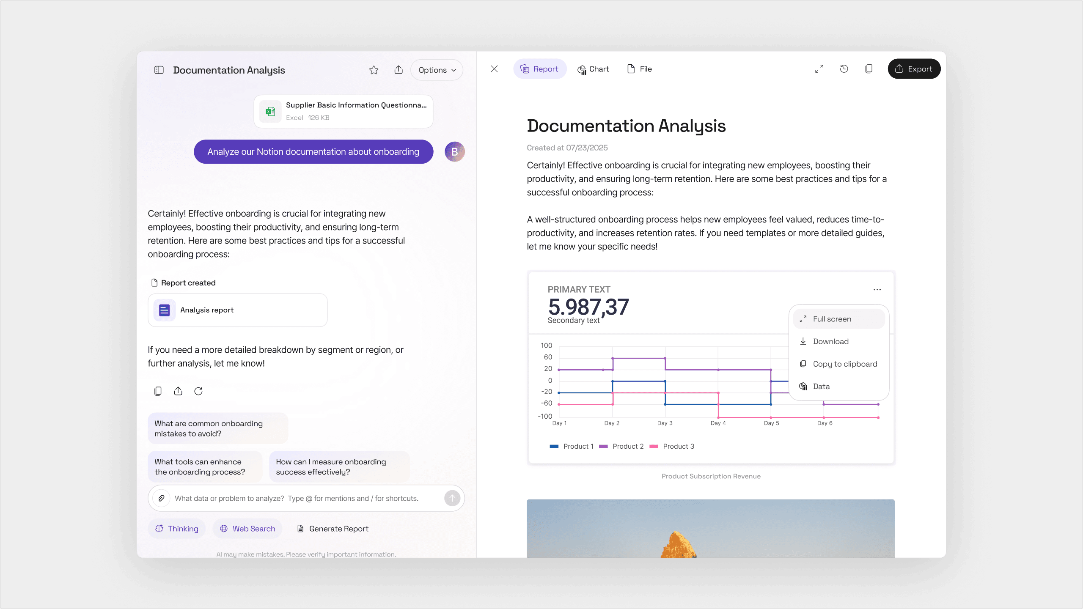
Task: Open the chart's three-dot menu
Action: tap(877, 290)
